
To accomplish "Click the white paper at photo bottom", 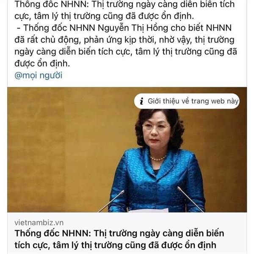I will point(149,210).
